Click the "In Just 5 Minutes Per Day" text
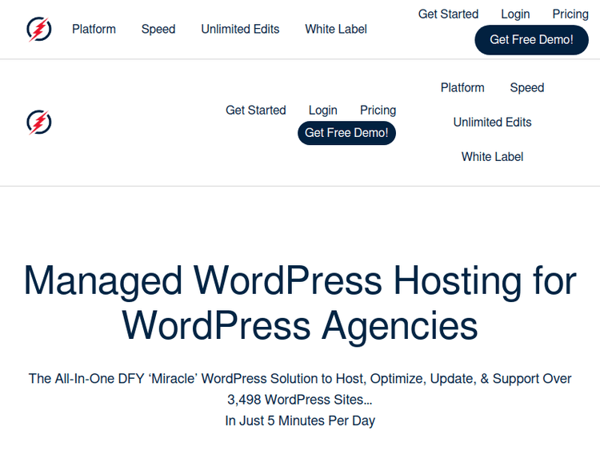This screenshot has width=600, height=451. (300, 421)
